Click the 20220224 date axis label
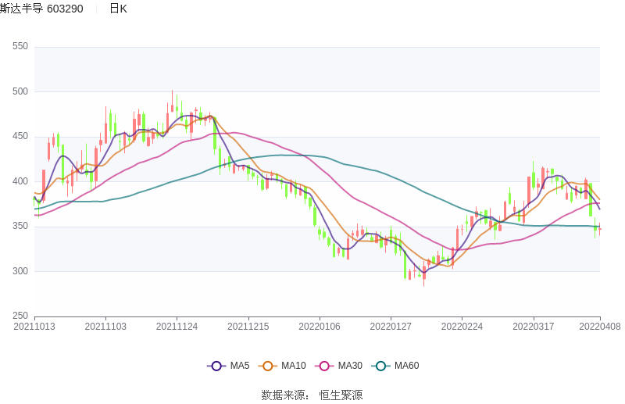The width and height of the screenshot is (625, 404). (462, 327)
